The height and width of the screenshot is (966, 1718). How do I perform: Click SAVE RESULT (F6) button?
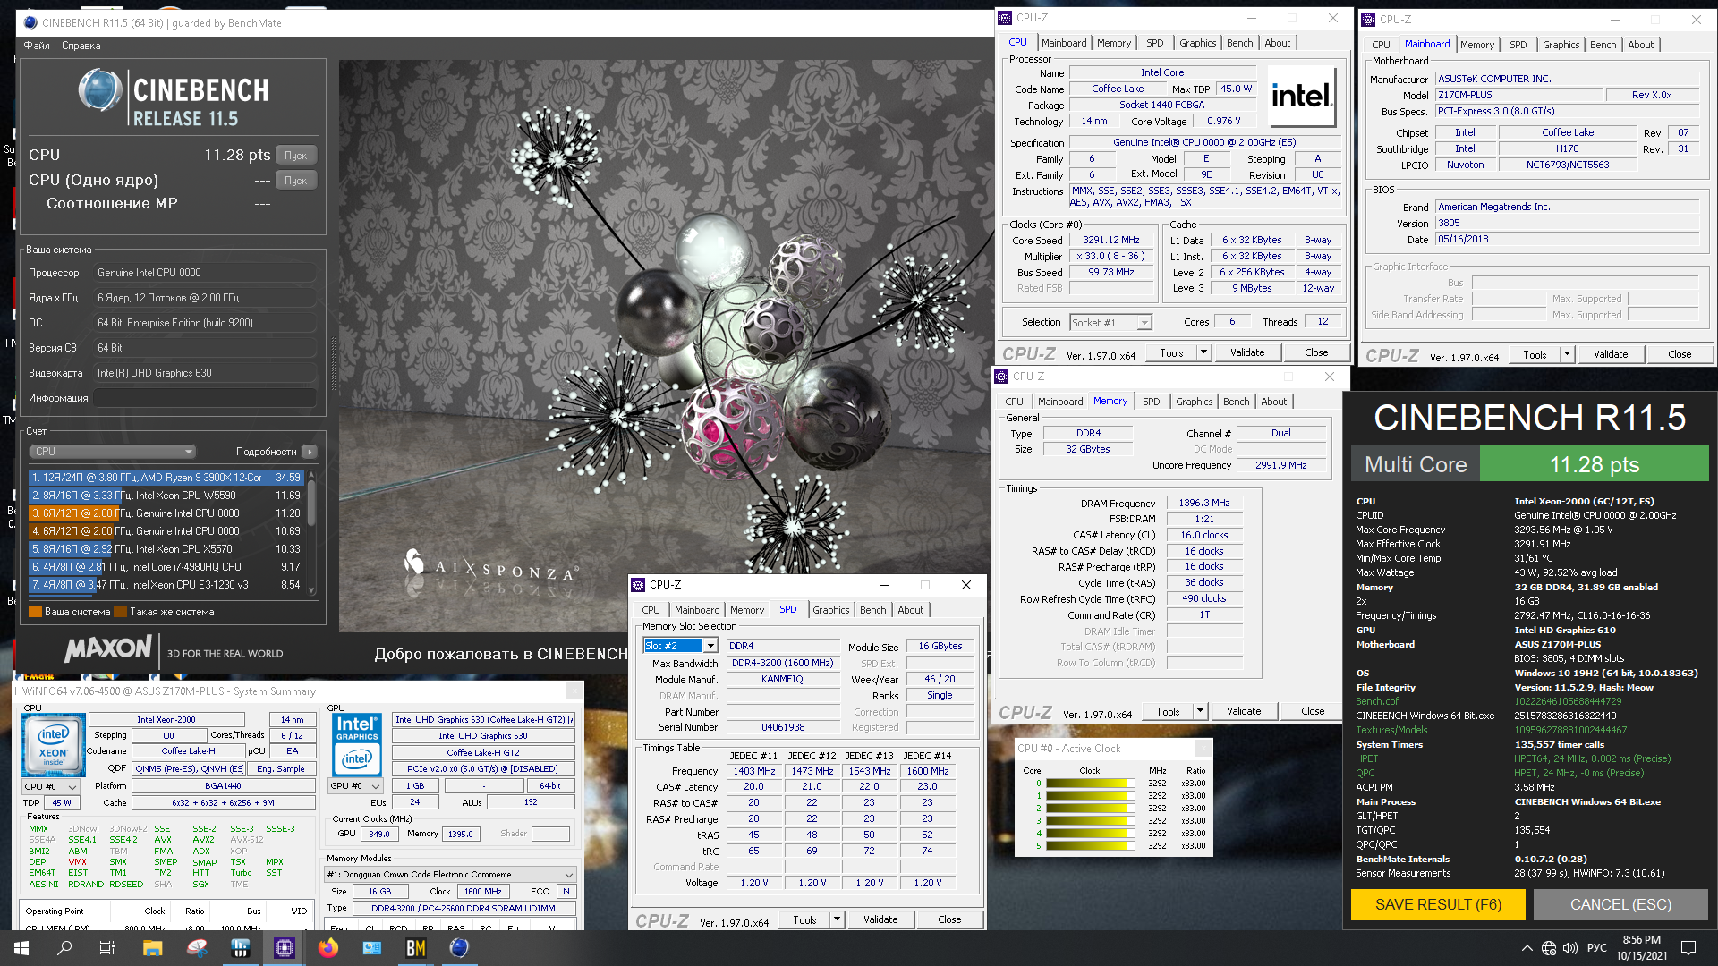[x=1438, y=904]
